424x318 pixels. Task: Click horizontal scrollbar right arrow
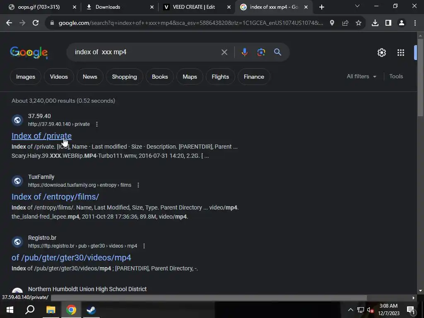tap(414, 298)
